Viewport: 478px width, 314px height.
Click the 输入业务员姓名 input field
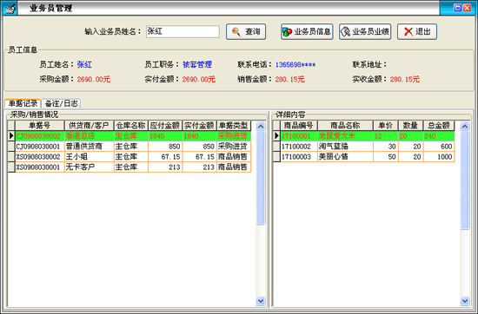pos(183,31)
